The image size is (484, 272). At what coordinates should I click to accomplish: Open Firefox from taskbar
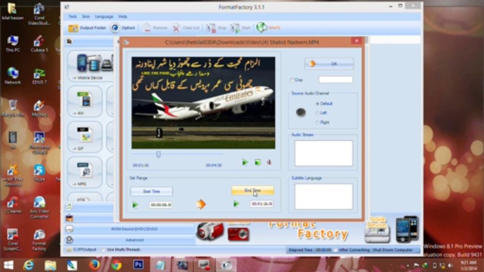click(x=94, y=265)
